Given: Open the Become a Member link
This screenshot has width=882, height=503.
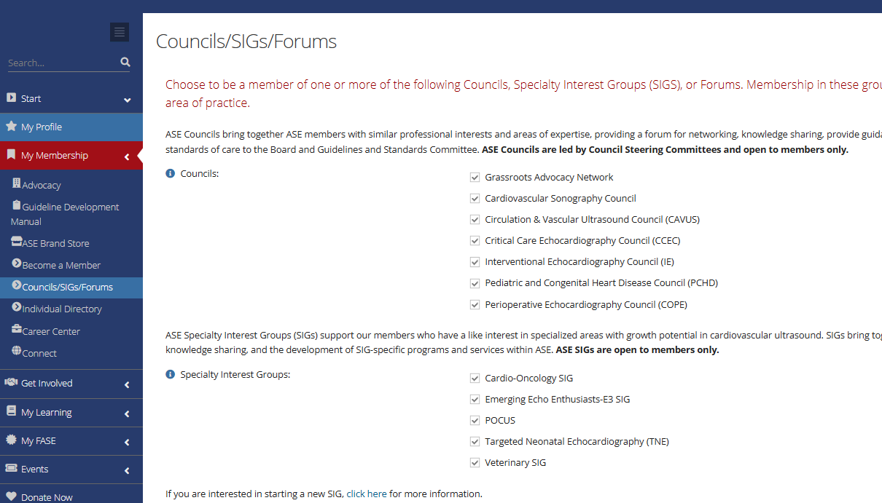Looking at the screenshot, I should pyautogui.click(x=61, y=265).
